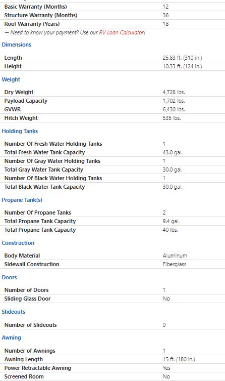Click the 6,430 lbs. GVWR value
Image resolution: width=225 pixels, height=381 pixels.
coord(174,109)
